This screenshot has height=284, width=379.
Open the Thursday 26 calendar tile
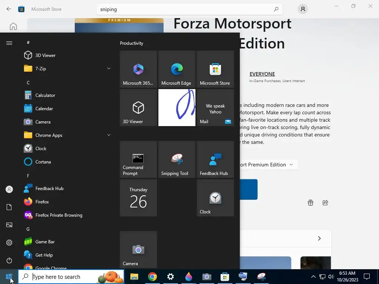[138, 198]
